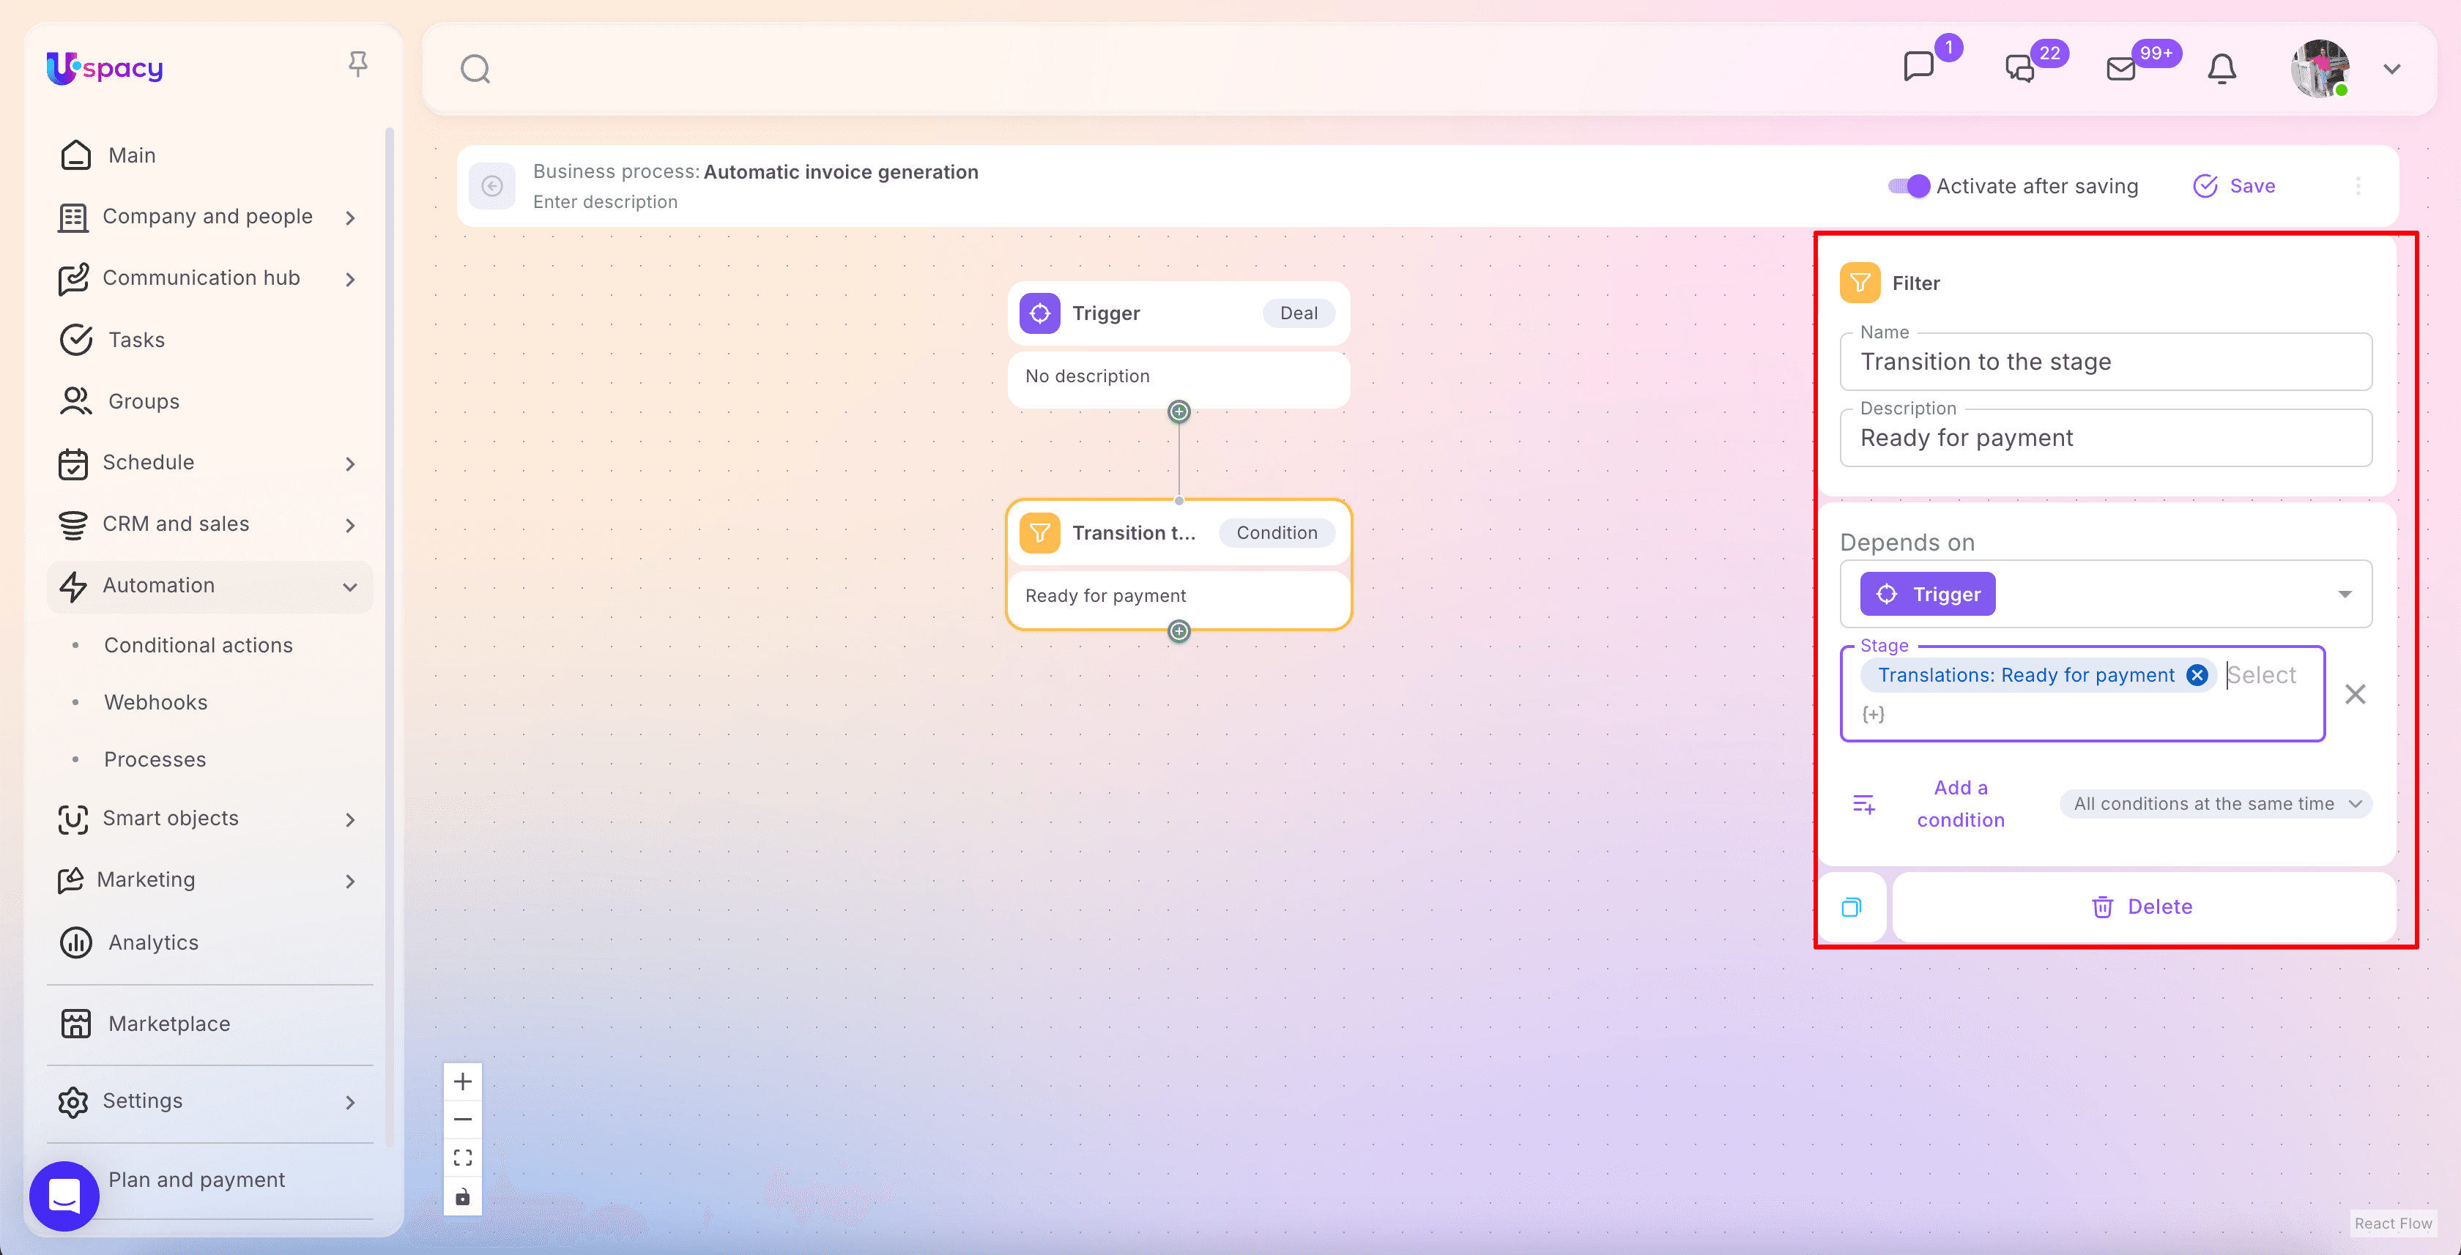This screenshot has height=1255, width=2461.
Task: Click the back arrow beside Business process
Action: click(492, 185)
